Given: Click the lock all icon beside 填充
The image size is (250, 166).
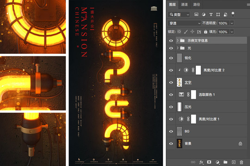Looking at the screenshot, I should coord(206,32).
